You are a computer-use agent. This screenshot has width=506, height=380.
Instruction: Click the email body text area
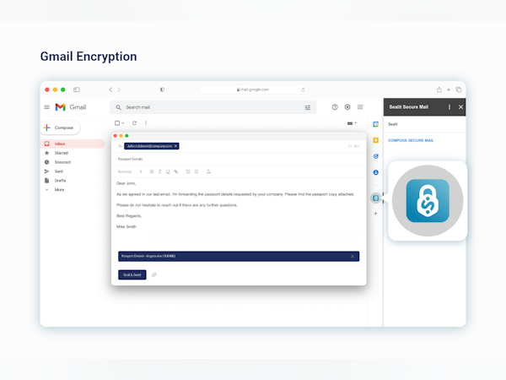point(239,214)
